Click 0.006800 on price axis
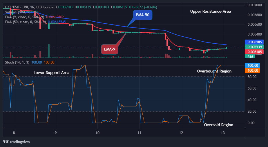 254,15
